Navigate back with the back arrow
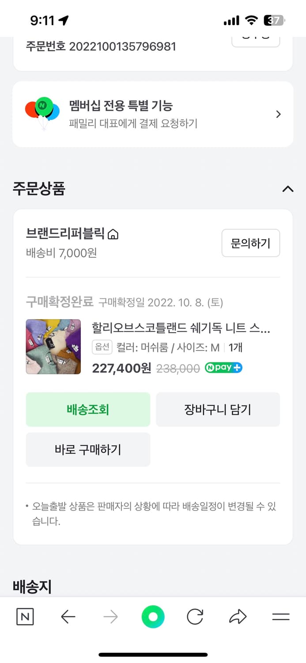The width and height of the screenshot is (306, 663). [67, 617]
